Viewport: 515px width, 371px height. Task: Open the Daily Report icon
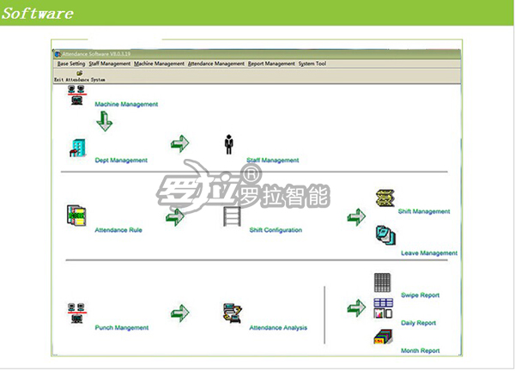[x=383, y=308]
